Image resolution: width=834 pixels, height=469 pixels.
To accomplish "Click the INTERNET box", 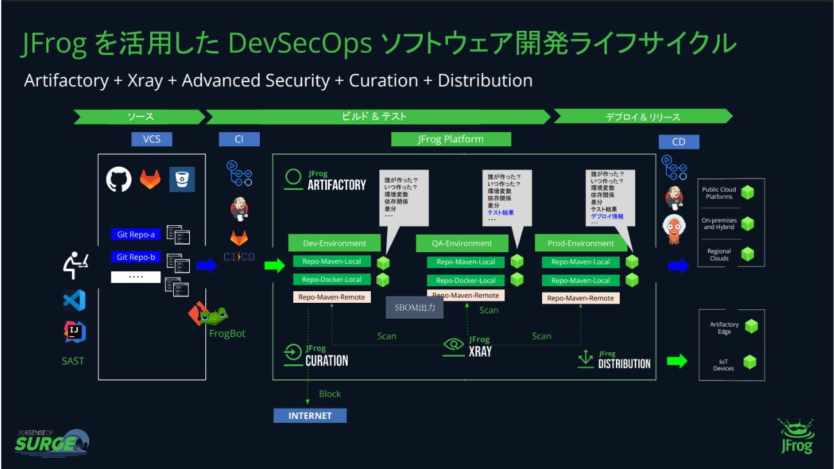I will point(310,416).
